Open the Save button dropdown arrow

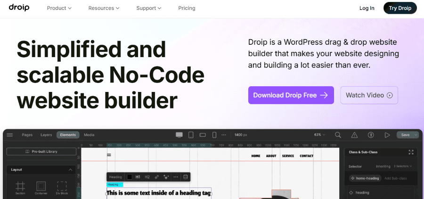click(416, 135)
